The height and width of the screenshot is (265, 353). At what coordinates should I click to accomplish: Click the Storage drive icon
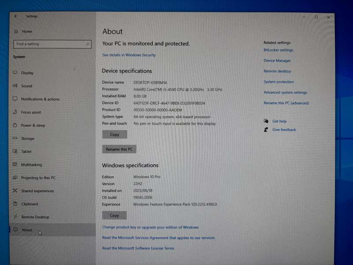coord(15,138)
